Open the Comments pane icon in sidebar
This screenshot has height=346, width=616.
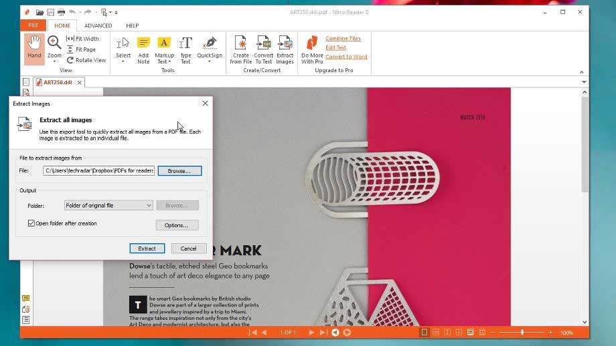pos(26,299)
